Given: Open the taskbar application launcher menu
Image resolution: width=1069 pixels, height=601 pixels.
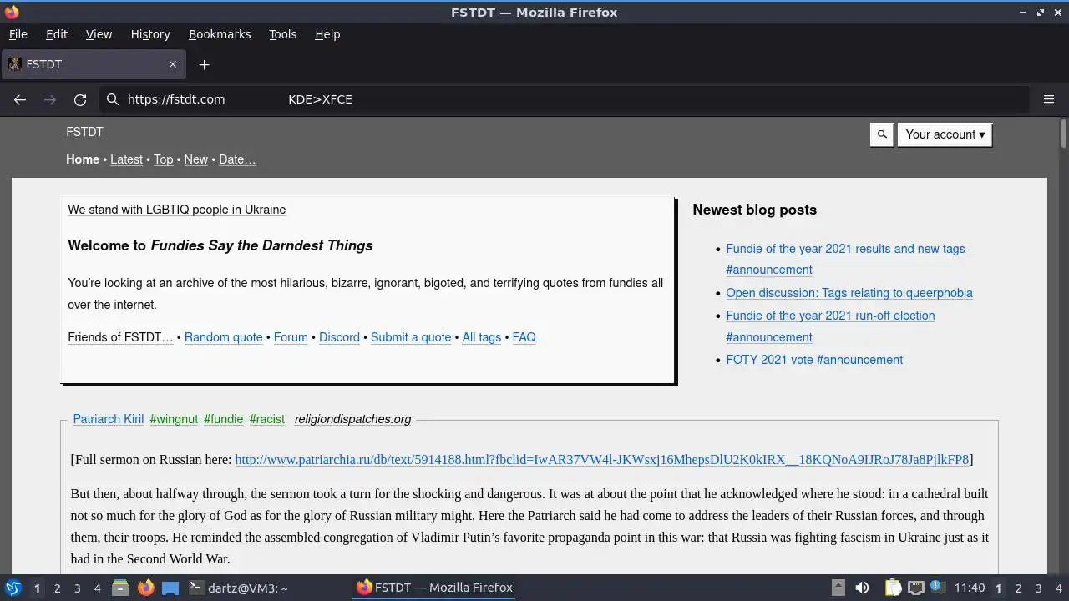Looking at the screenshot, I should pyautogui.click(x=13, y=588).
